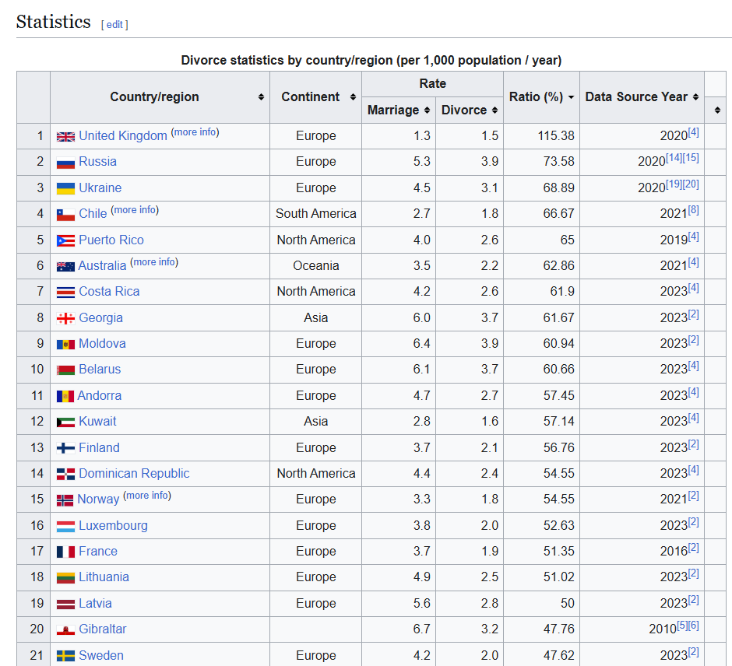Sort table by Ratio (%) column
This screenshot has height=666, width=732.
point(571,97)
